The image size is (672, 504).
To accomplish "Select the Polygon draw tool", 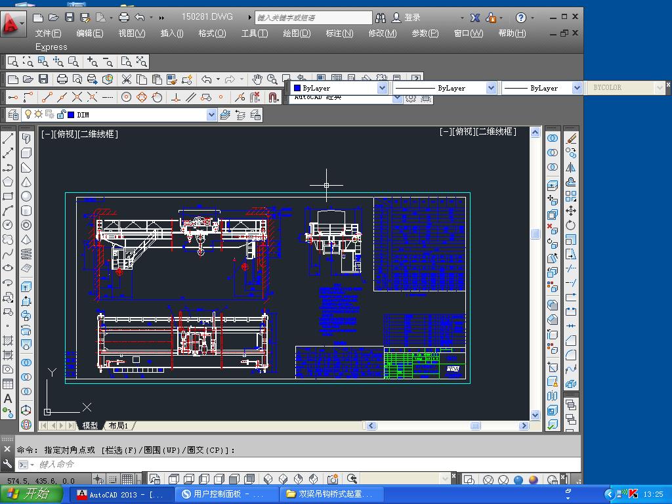I will [x=8, y=182].
